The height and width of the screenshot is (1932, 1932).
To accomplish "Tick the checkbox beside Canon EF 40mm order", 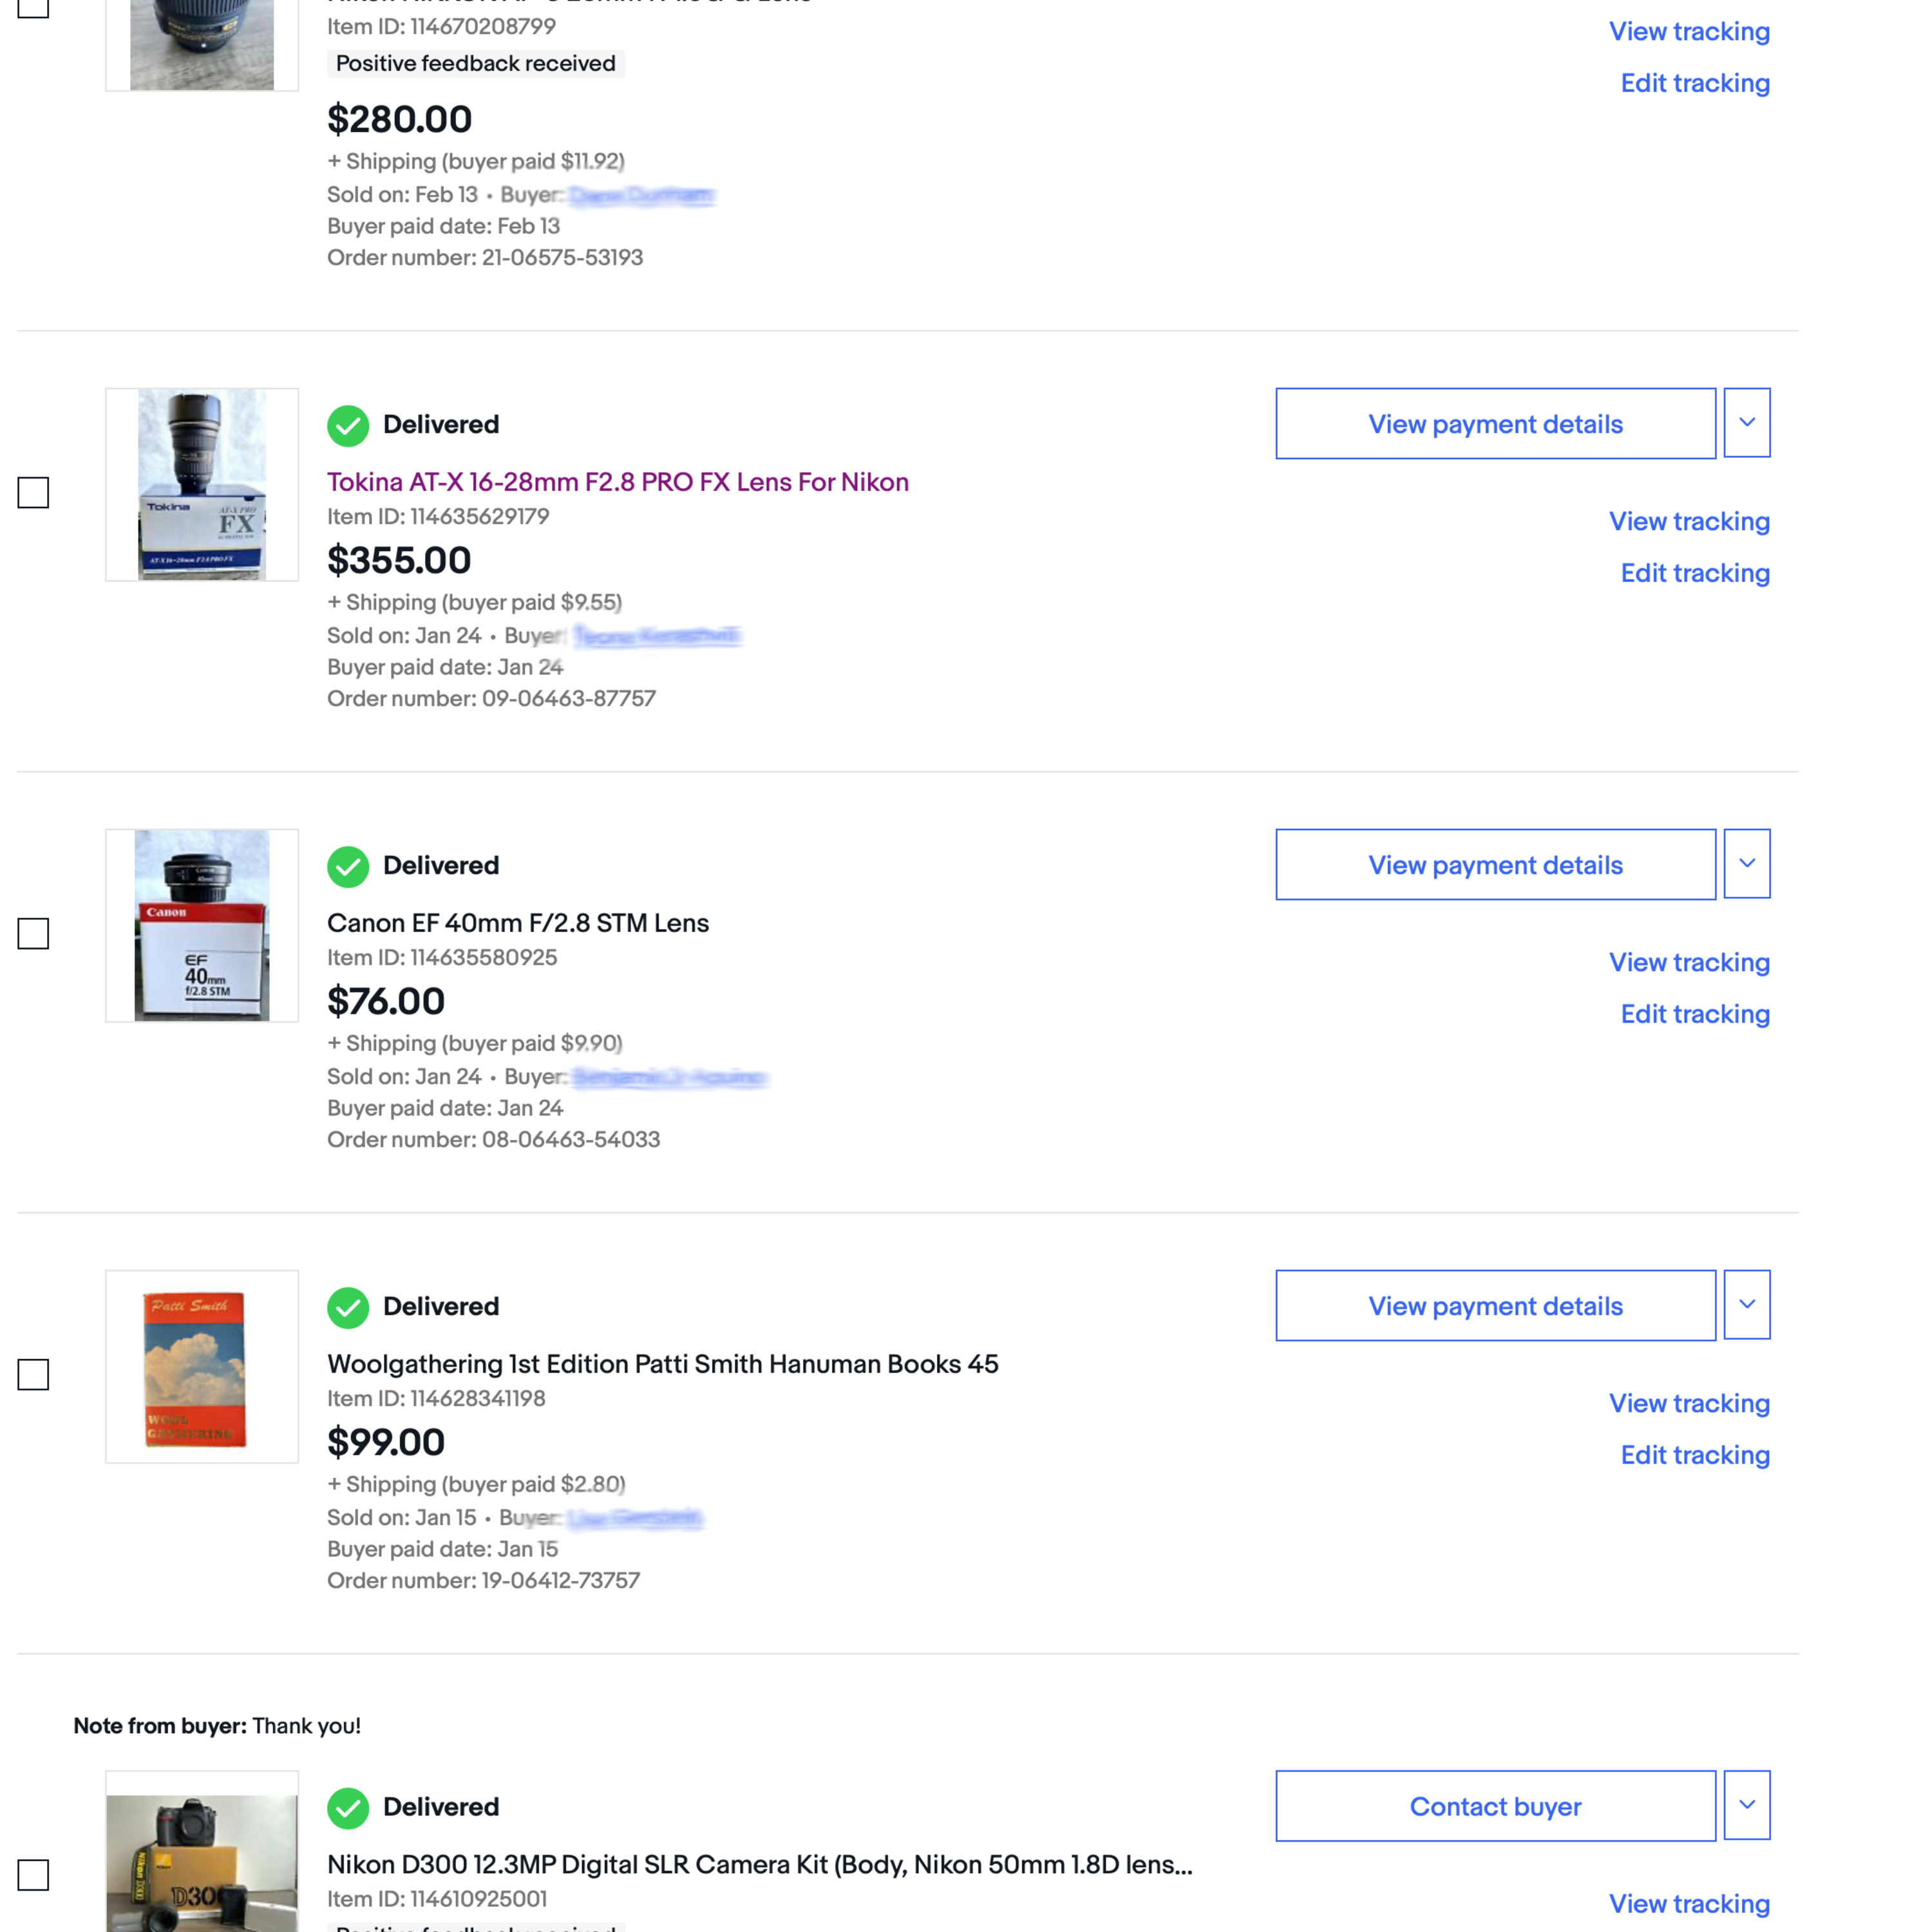I will click(33, 933).
